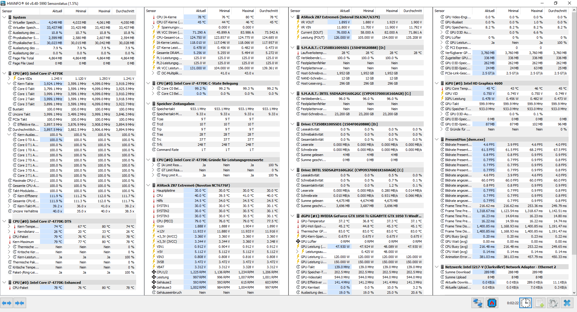
Task: Select the Uncore Takt row
Action: point(69,114)
